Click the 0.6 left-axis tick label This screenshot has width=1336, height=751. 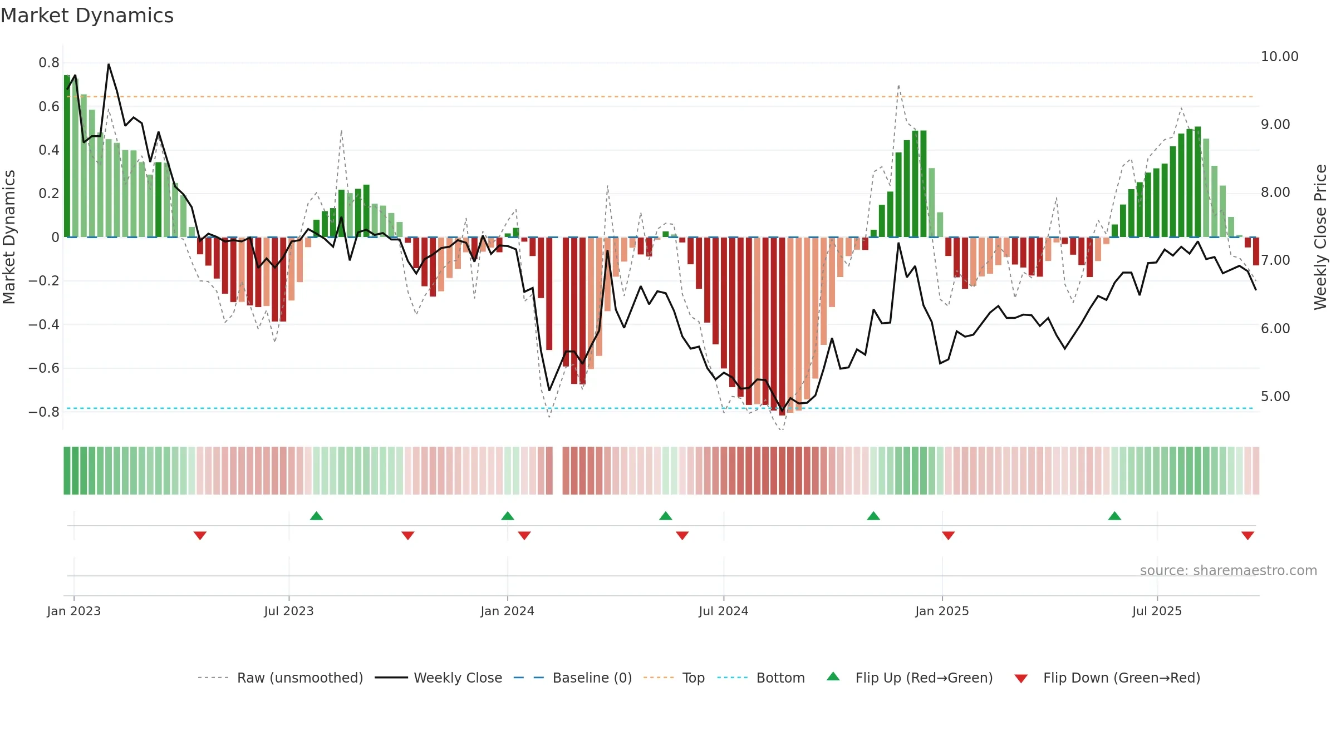coord(49,106)
